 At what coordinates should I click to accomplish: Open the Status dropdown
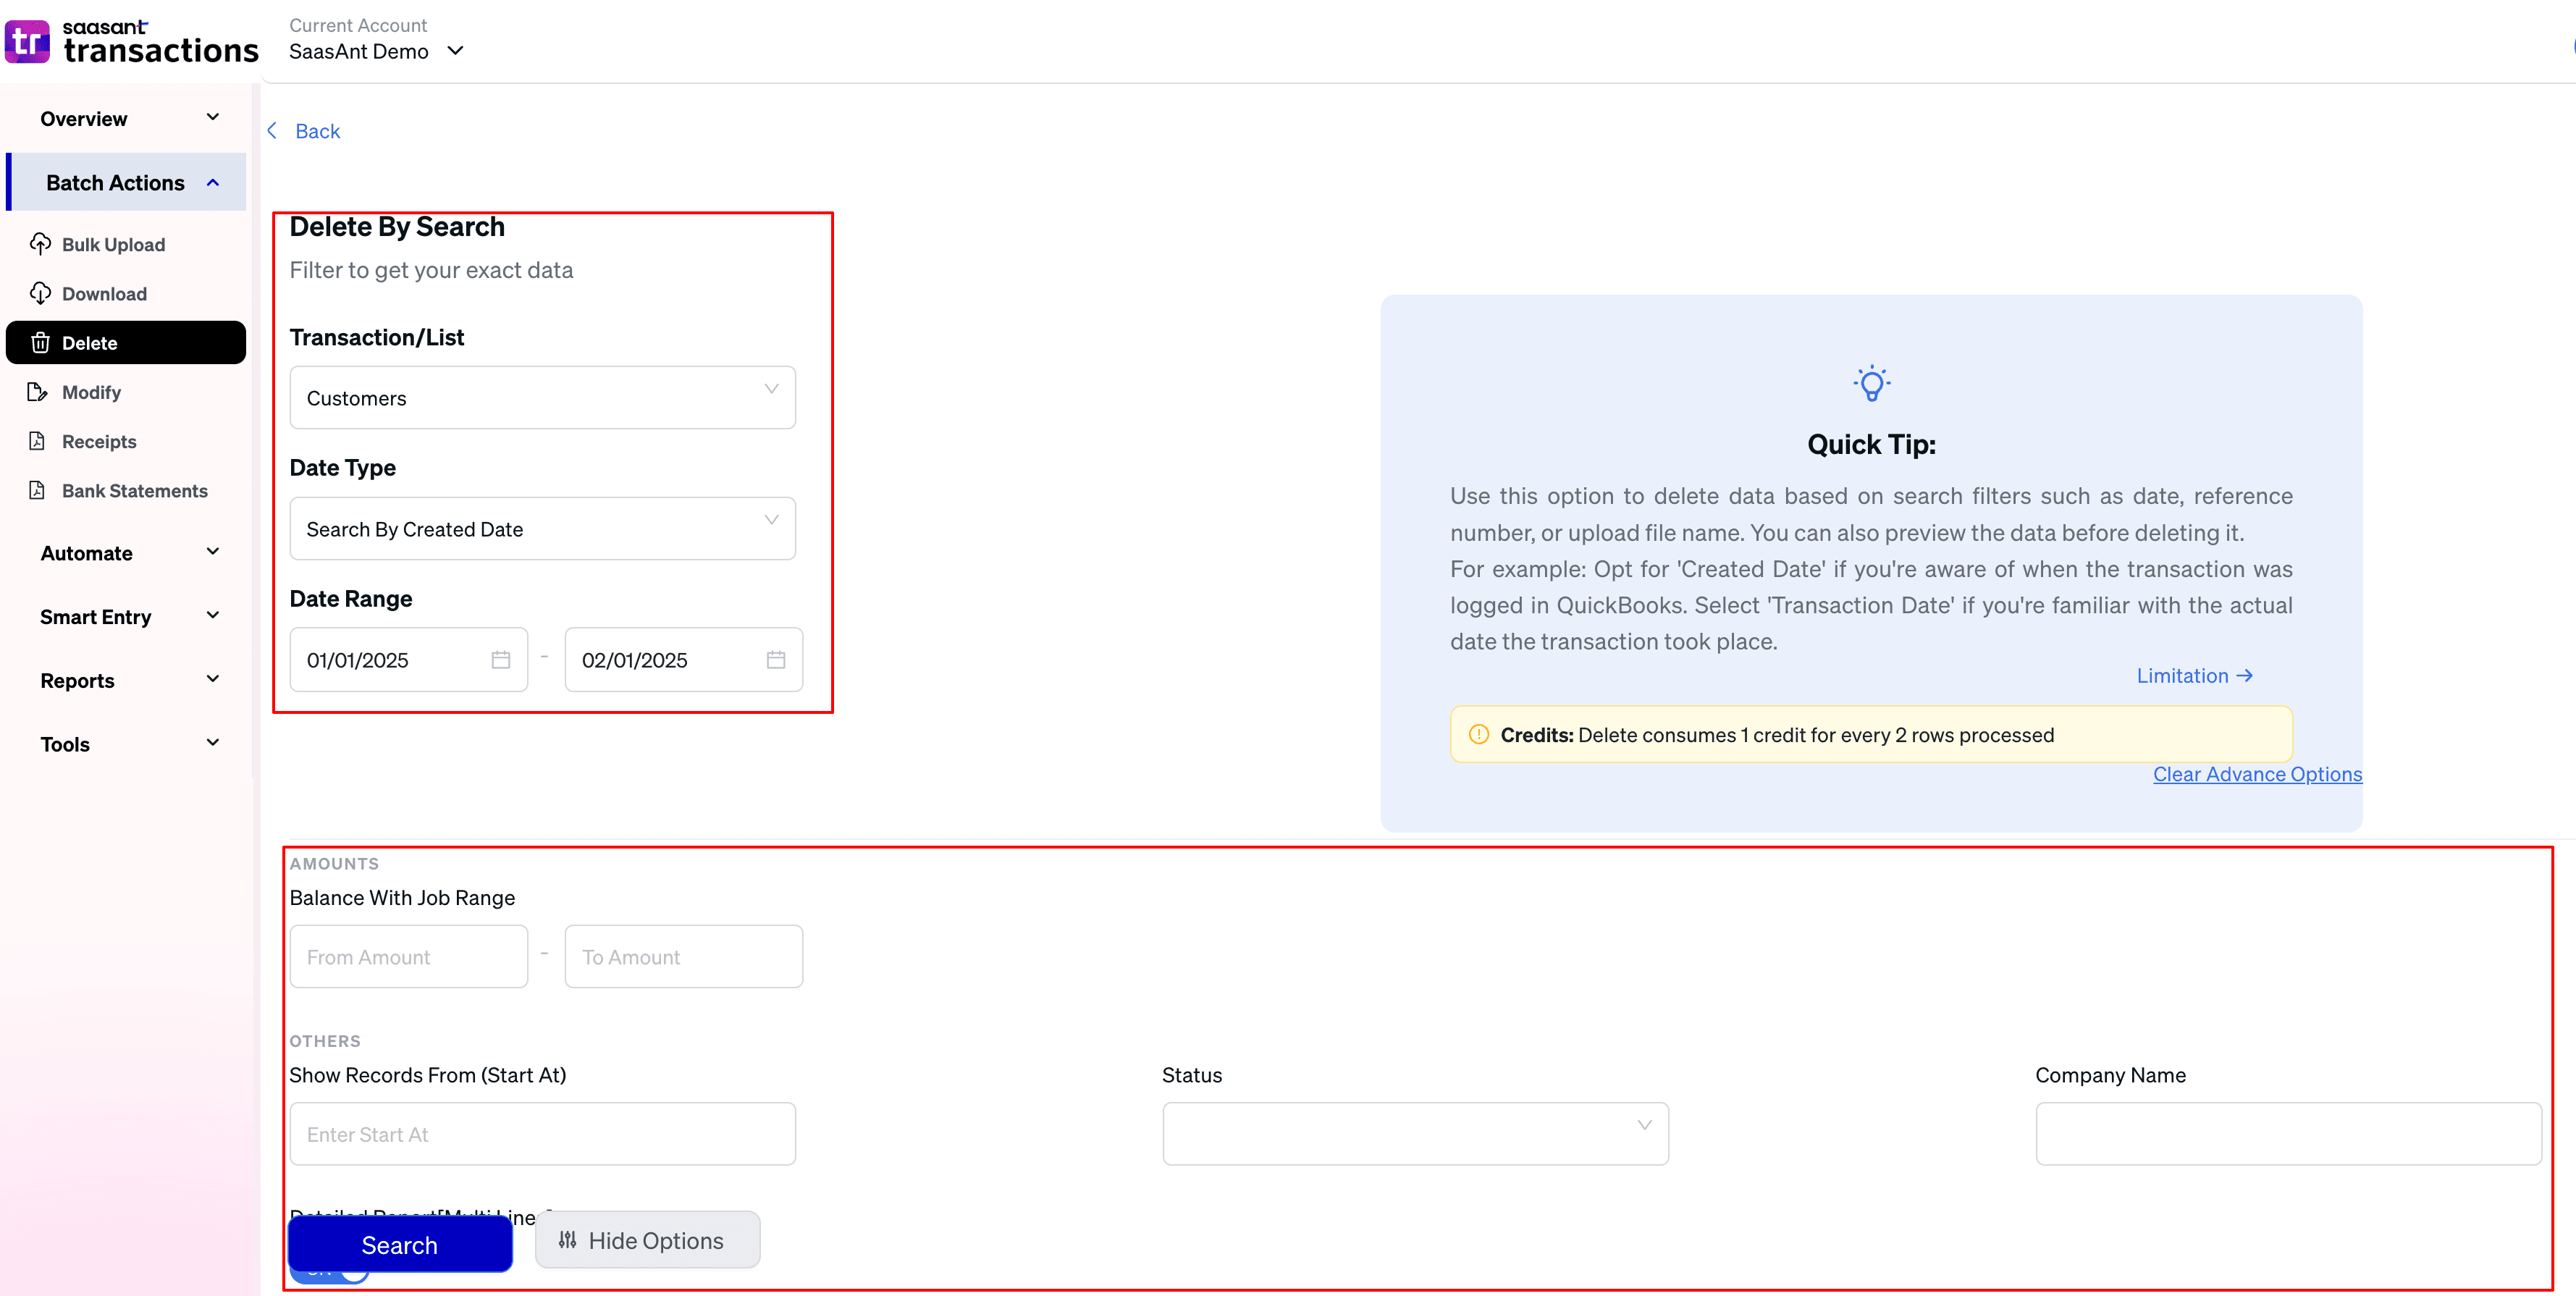1414,1134
